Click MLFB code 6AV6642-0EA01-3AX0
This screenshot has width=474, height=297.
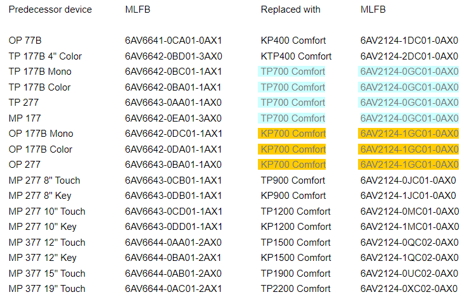[173, 118]
